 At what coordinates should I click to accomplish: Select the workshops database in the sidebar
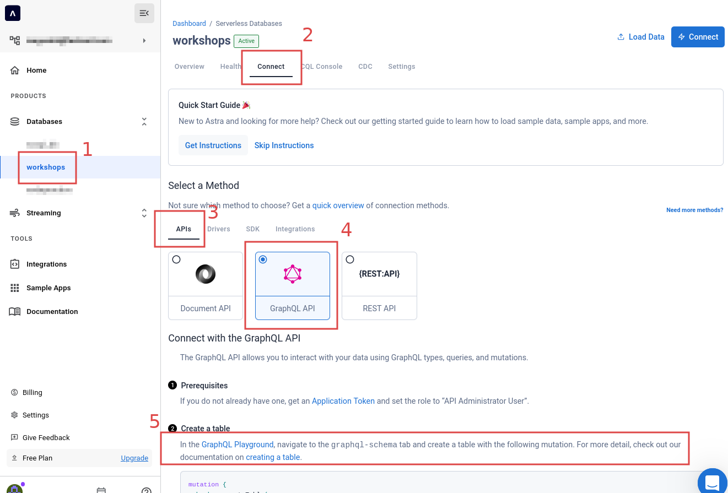(46, 167)
